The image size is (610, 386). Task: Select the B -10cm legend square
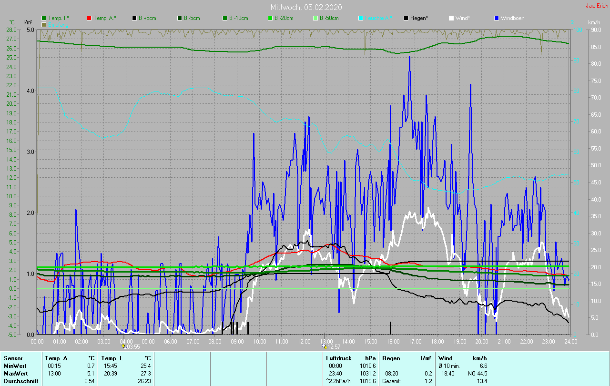pyautogui.click(x=224, y=18)
